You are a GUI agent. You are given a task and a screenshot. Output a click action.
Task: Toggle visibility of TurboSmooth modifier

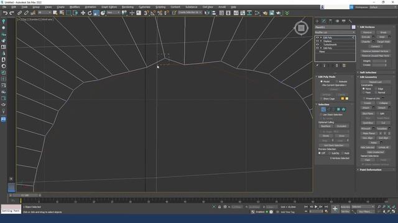[317, 45]
